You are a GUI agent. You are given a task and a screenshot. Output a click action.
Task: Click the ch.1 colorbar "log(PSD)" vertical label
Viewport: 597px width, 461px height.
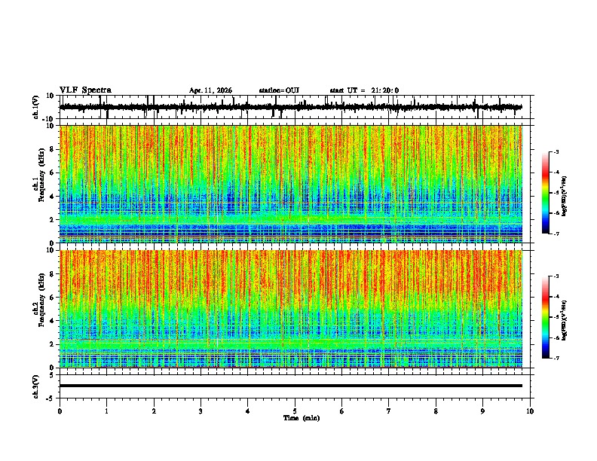[565, 196]
